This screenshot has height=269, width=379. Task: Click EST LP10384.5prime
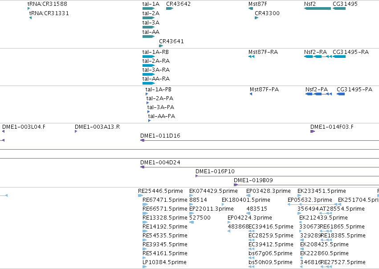tap(145, 267)
